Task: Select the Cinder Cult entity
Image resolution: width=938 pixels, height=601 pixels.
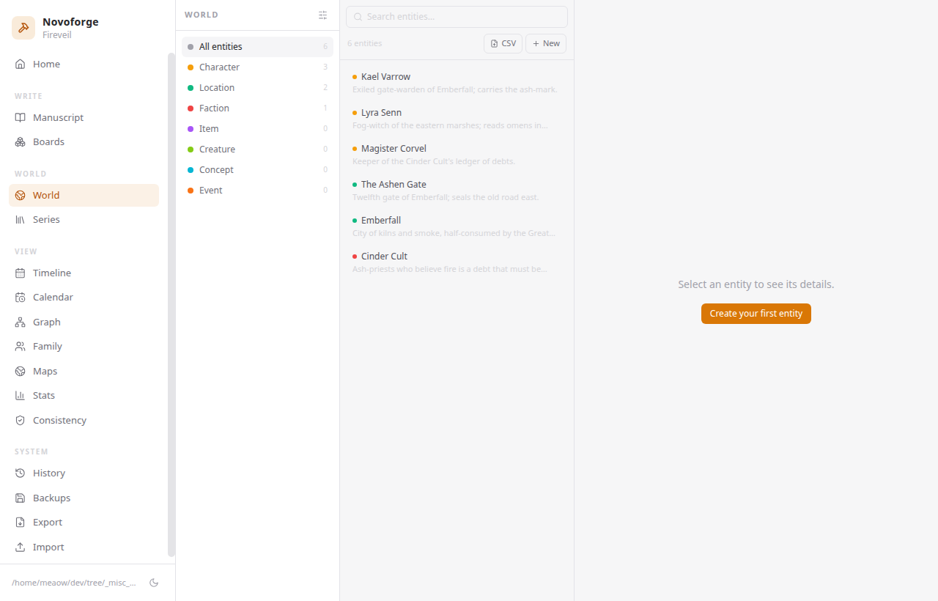Action: tap(457, 262)
